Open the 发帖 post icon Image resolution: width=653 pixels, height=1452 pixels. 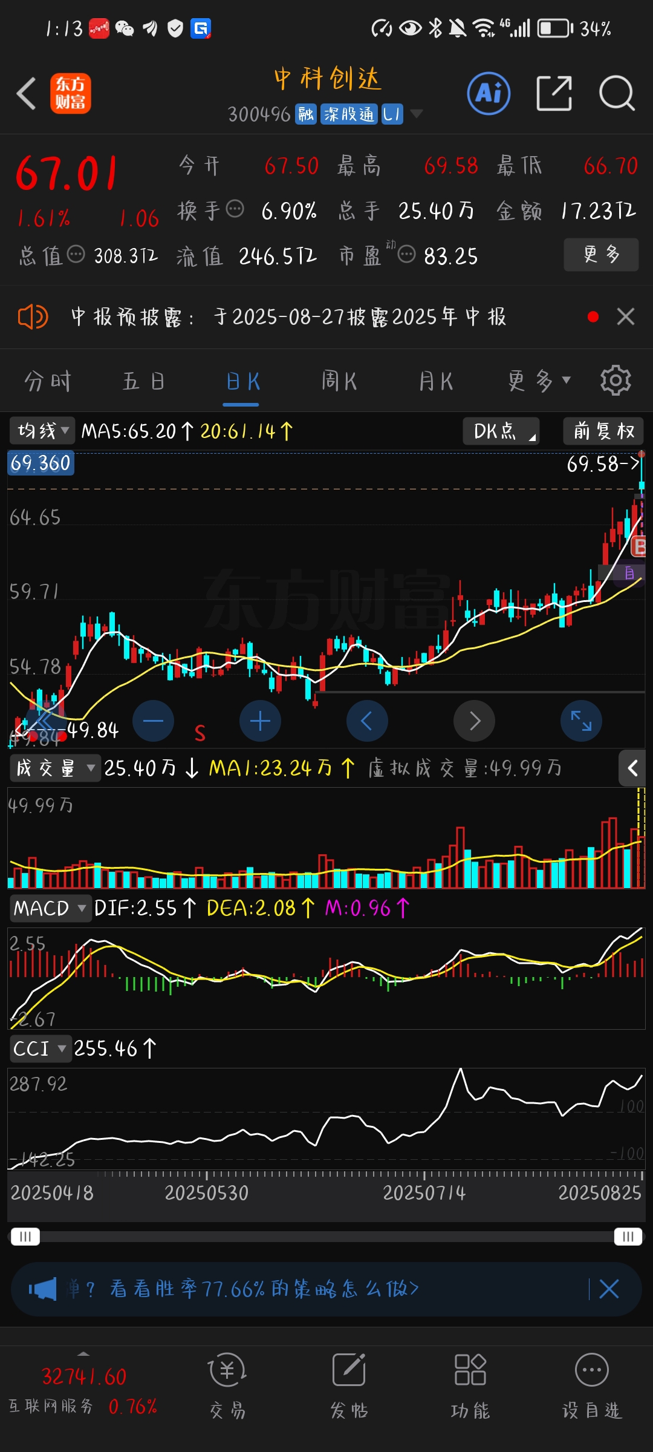(x=349, y=1386)
